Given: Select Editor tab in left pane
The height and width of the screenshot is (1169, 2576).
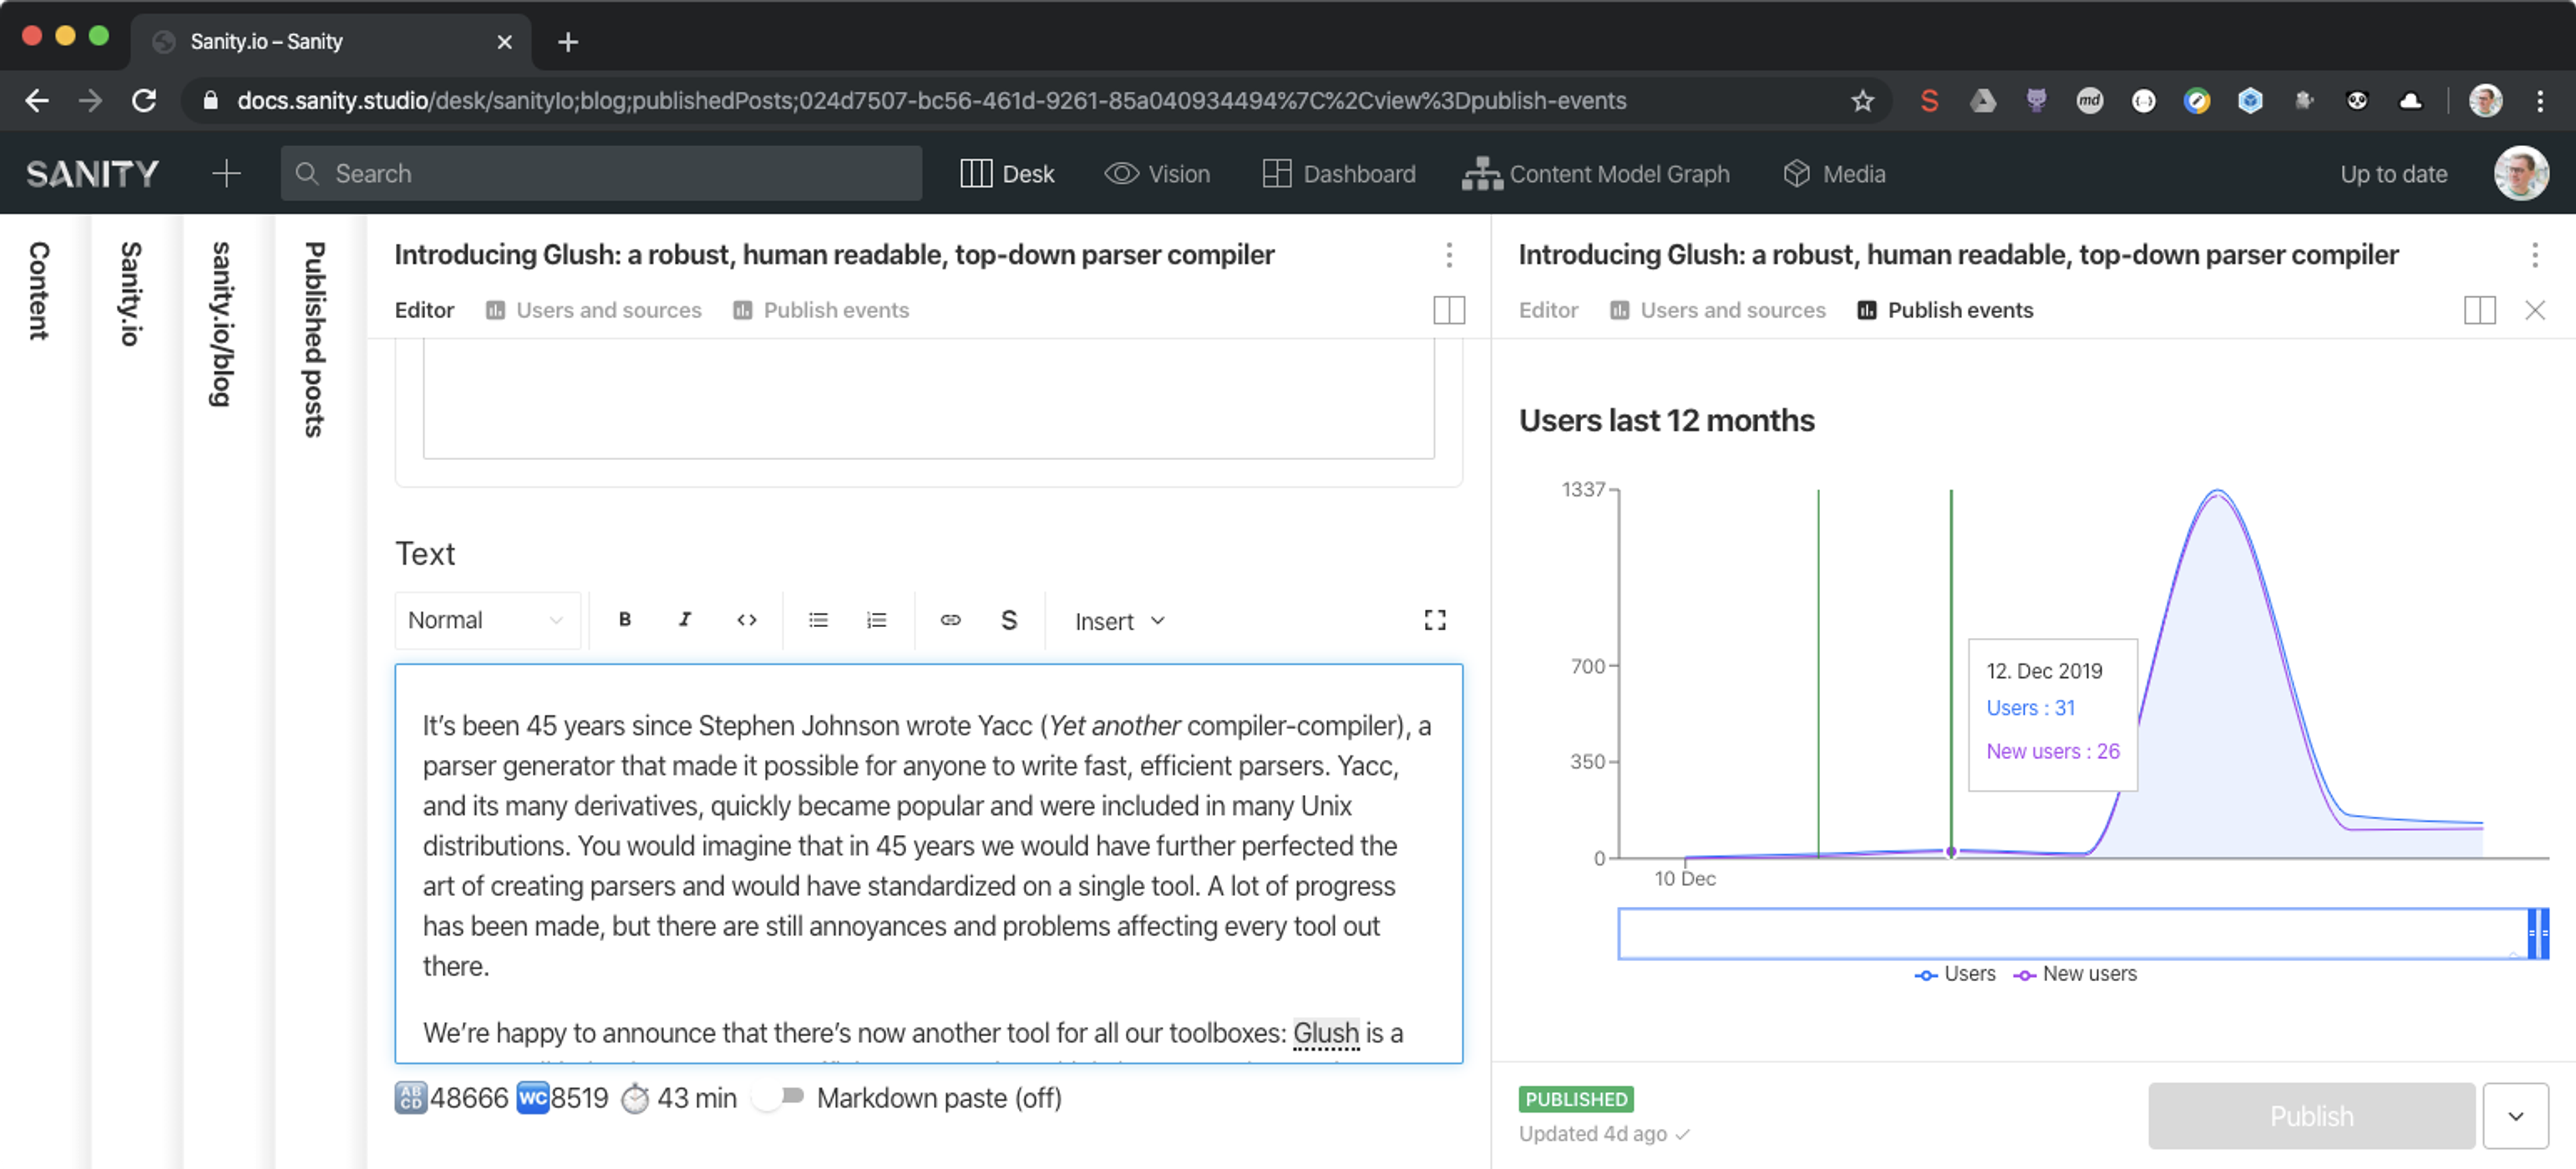Looking at the screenshot, I should click(x=424, y=310).
